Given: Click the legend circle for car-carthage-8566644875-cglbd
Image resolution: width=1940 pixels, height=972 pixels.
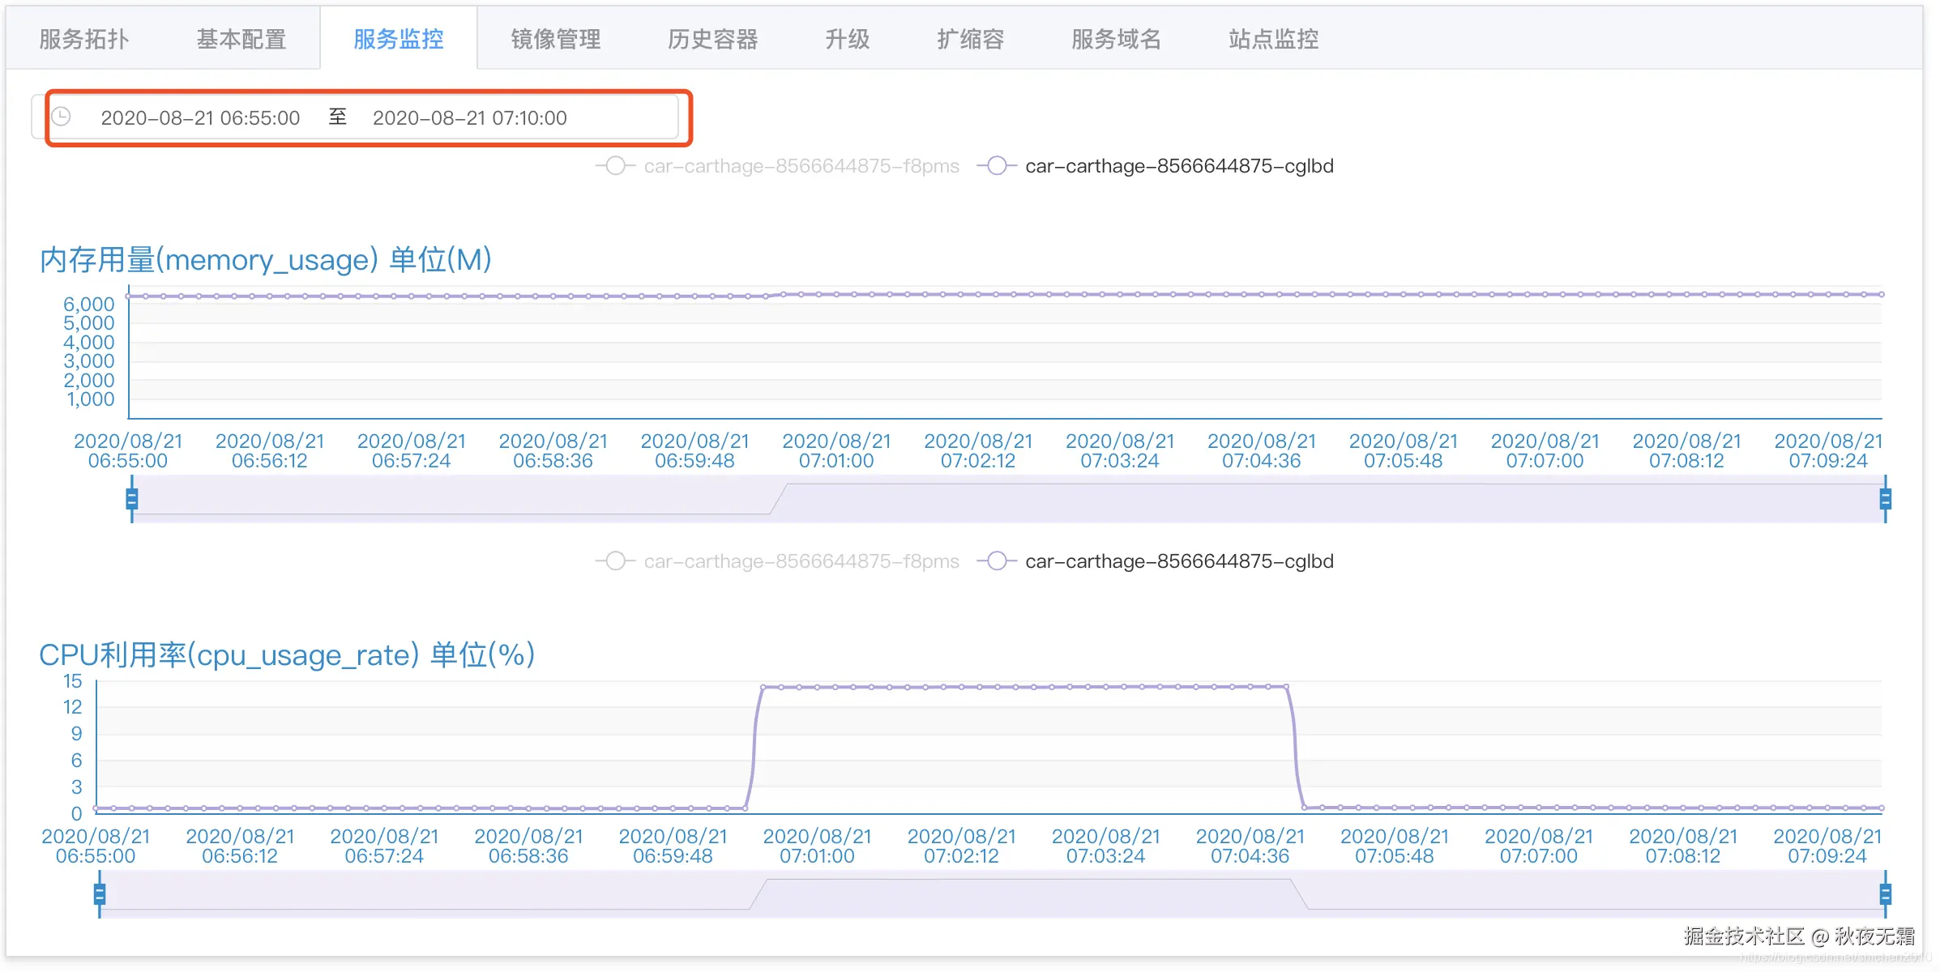Looking at the screenshot, I should tap(998, 166).
